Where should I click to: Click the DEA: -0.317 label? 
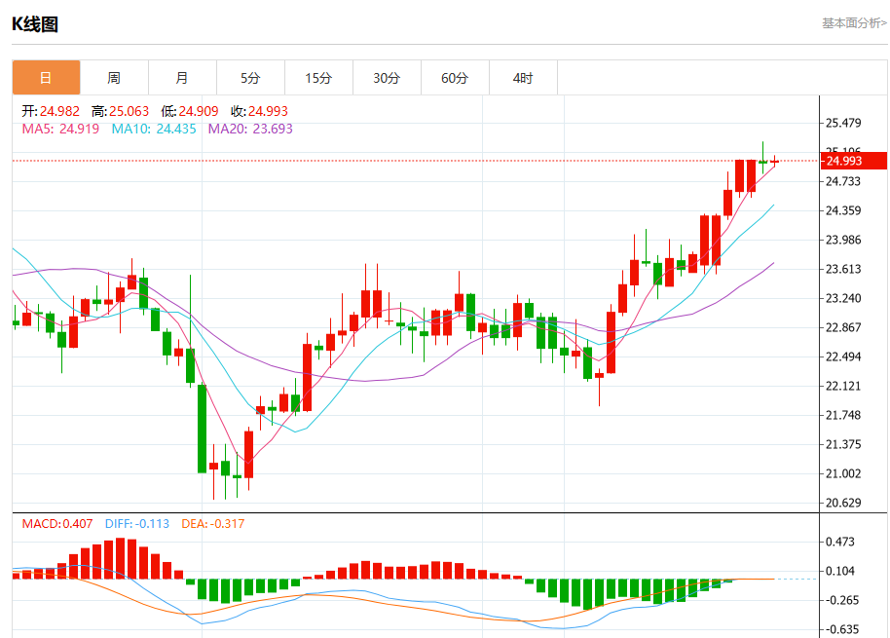tap(213, 524)
